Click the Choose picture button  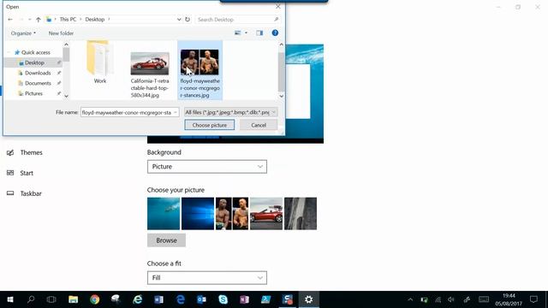(209, 125)
